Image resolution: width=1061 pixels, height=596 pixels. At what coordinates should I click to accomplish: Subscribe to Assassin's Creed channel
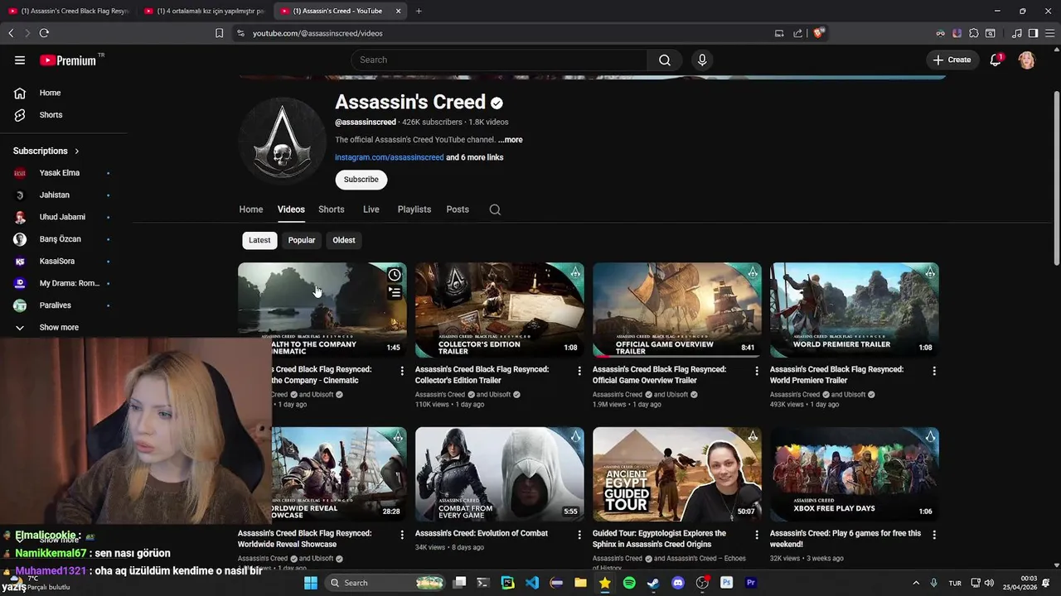click(x=361, y=180)
